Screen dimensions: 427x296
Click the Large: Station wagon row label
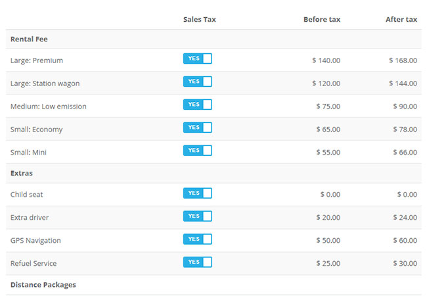(45, 84)
